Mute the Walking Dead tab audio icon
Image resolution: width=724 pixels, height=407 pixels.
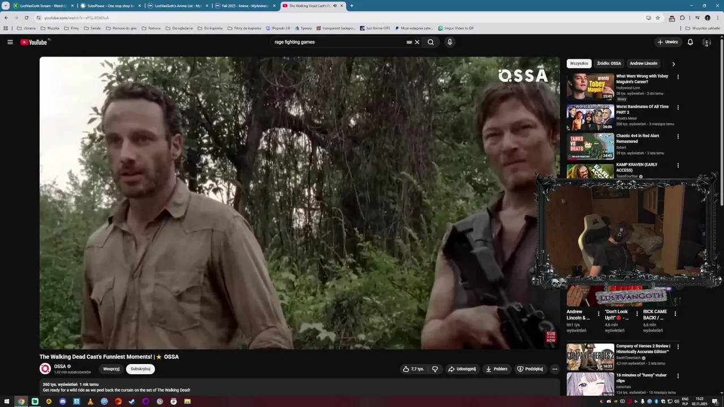(x=335, y=6)
